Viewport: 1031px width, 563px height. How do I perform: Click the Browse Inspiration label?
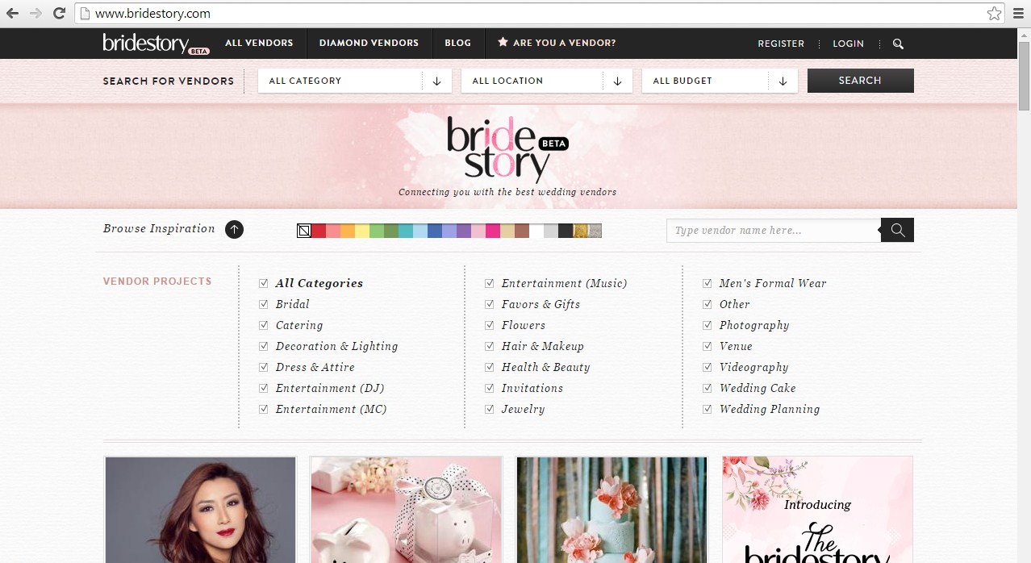coord(159,229)
